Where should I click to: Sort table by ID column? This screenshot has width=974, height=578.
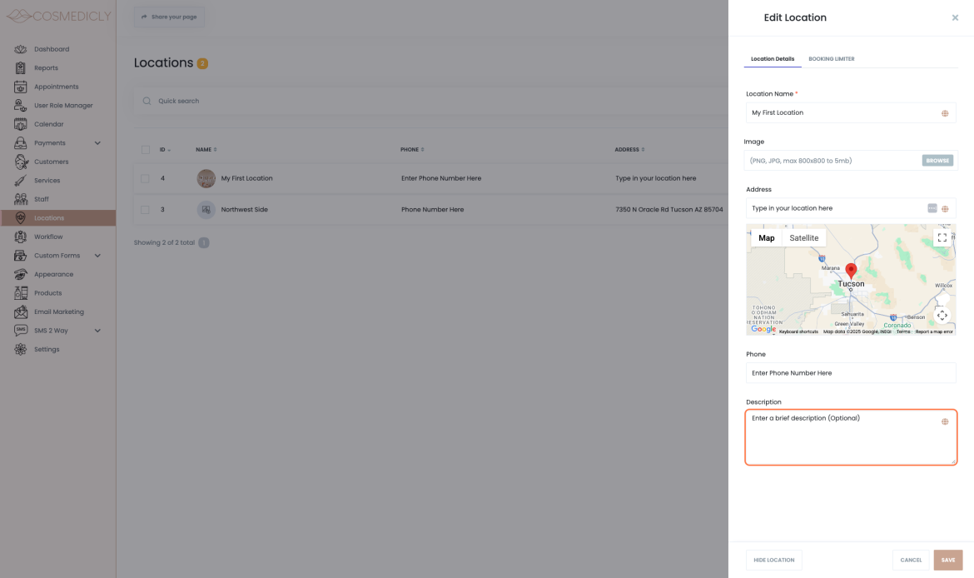[165, 150]
